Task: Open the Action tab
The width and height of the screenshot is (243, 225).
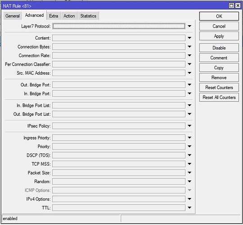Action: point(69,16)
